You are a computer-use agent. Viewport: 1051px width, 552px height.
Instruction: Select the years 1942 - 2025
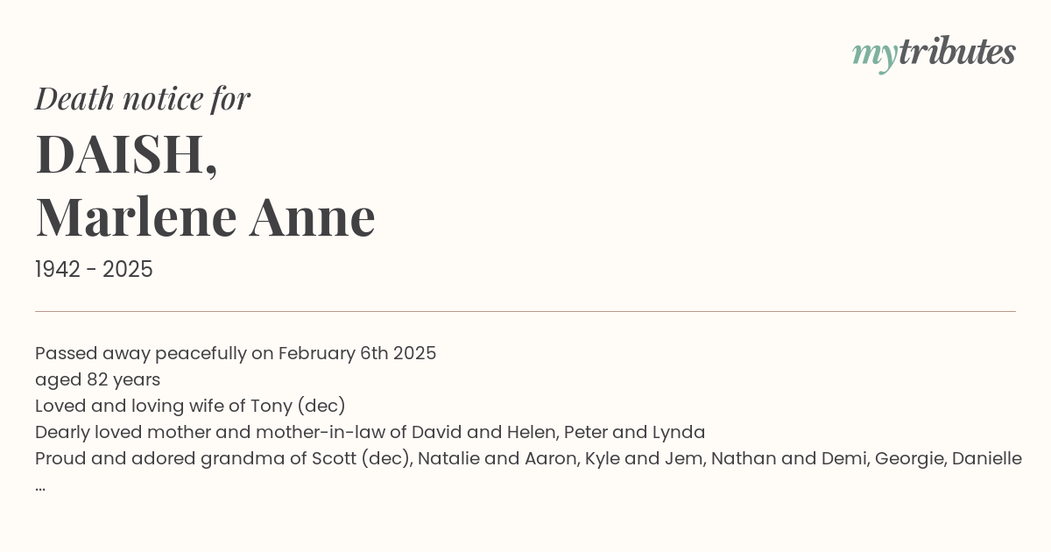pos(94,270)
